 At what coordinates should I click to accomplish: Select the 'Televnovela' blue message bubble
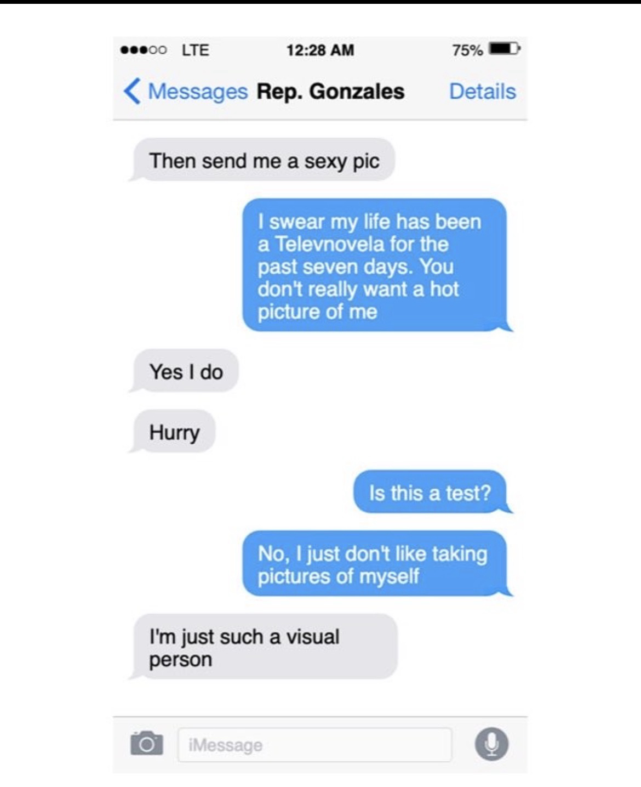click(376, 265)
